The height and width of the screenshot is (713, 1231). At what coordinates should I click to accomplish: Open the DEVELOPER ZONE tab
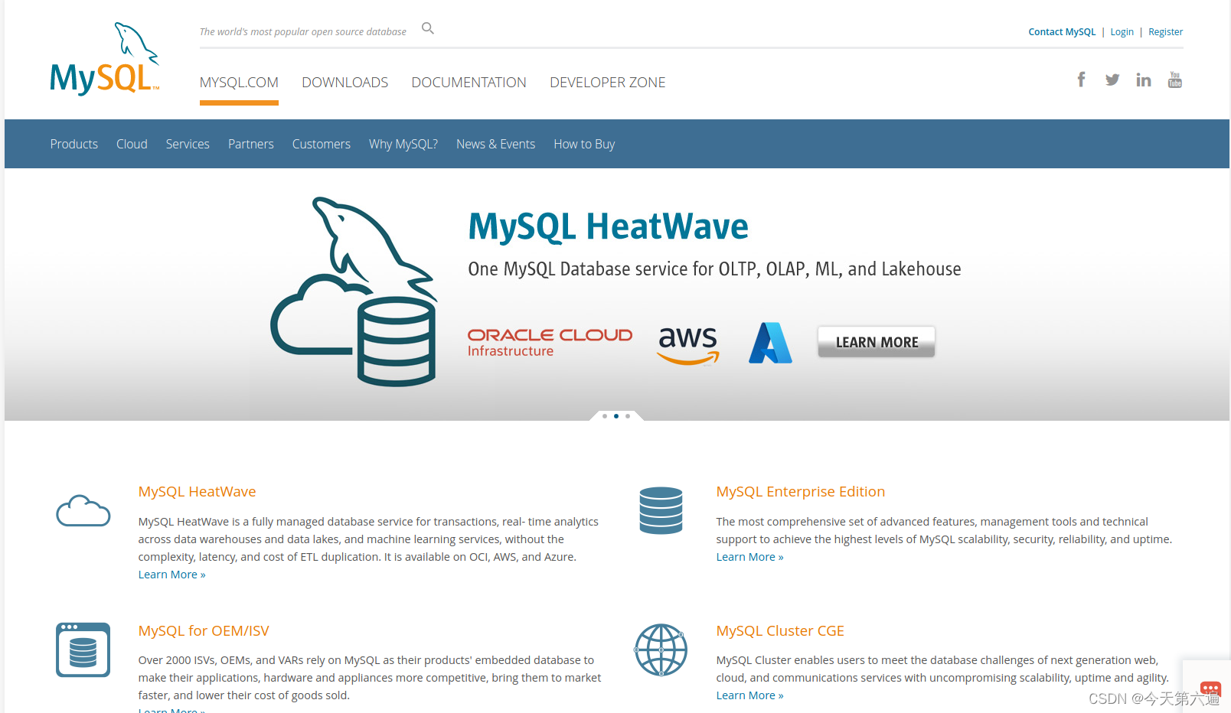[x=608, y=83]
